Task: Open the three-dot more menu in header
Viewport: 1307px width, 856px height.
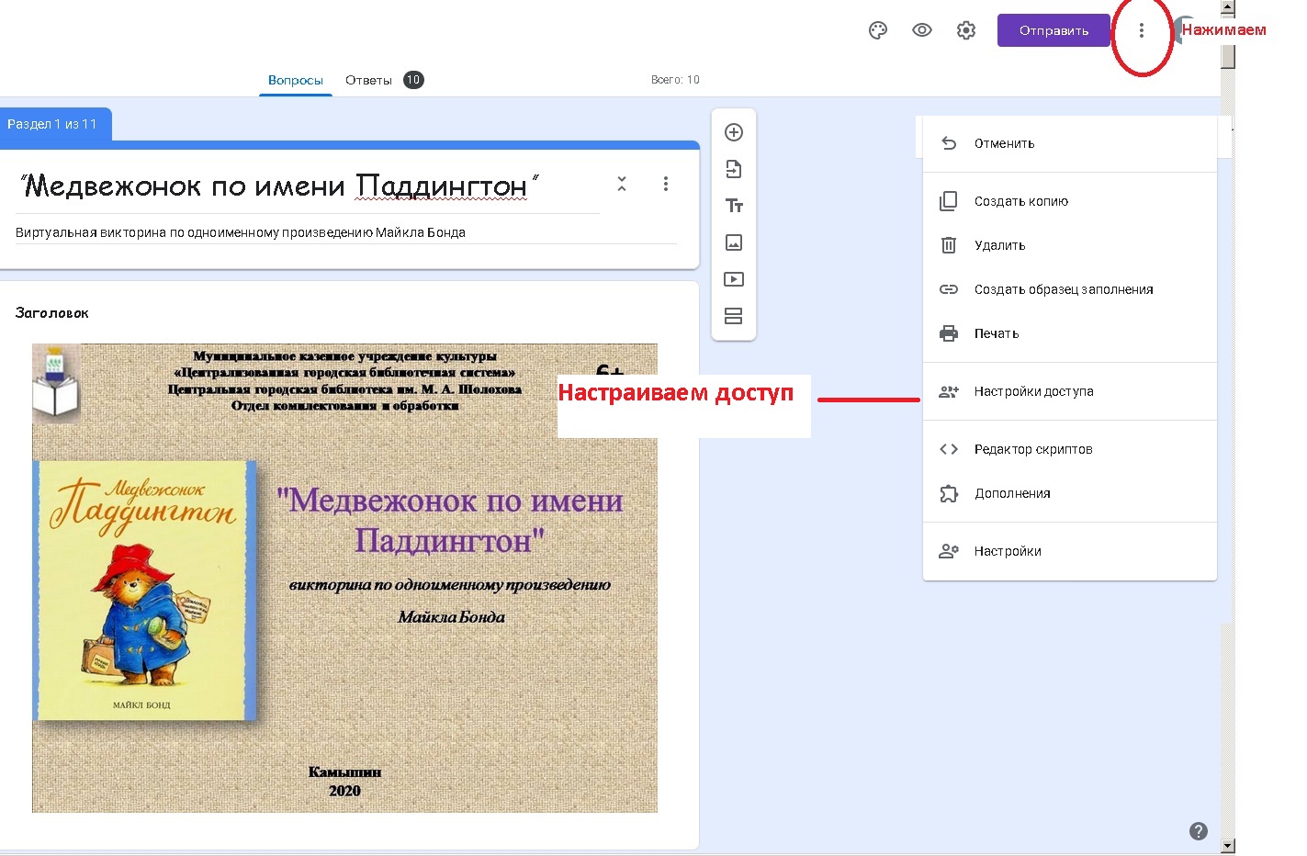Action: (x=1142, y=30)
